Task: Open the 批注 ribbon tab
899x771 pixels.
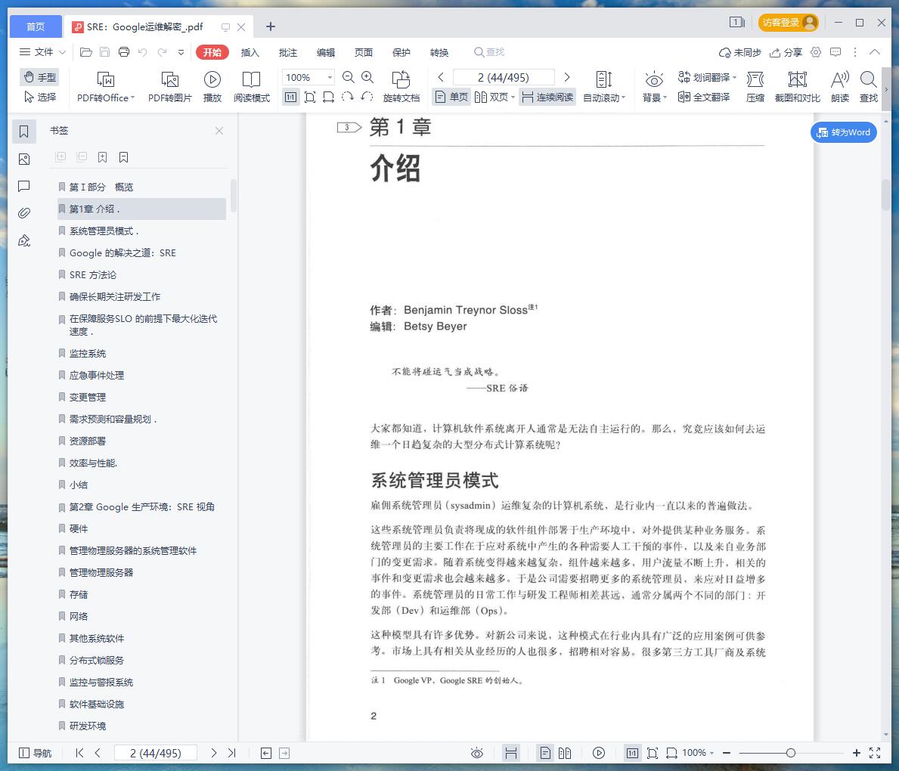Action: (288, 52)
